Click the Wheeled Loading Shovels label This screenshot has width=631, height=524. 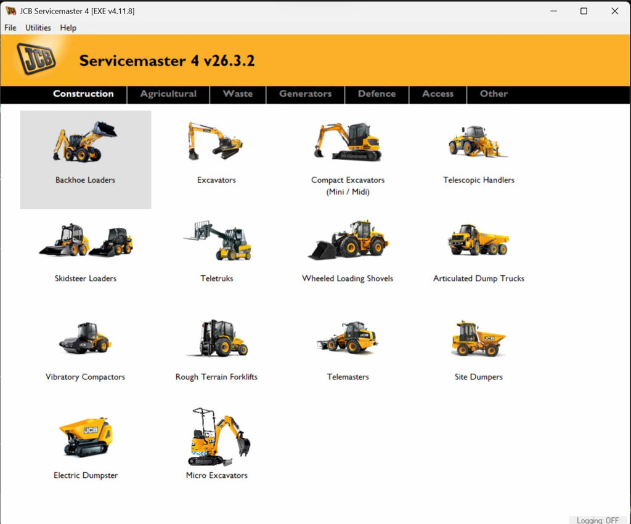[348, 278]
